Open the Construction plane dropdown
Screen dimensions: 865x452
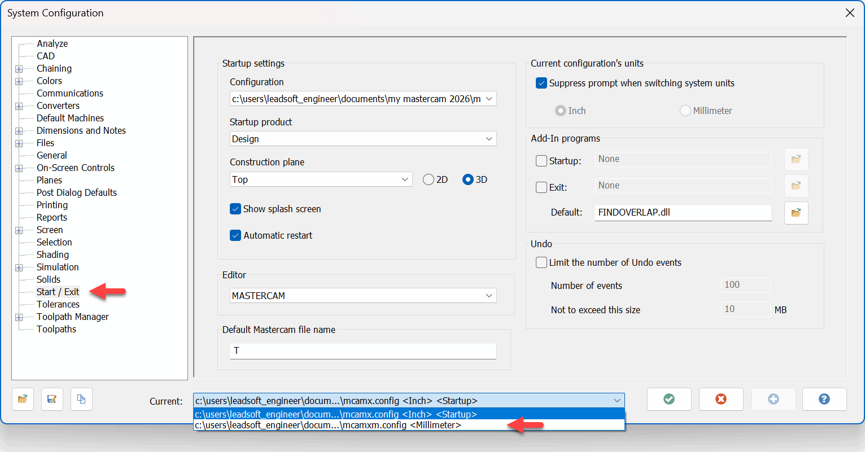point(321,179)
